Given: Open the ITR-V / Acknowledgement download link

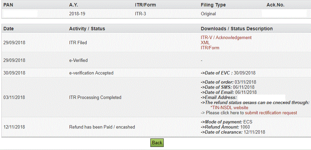Looking at the screenshot, I should (x=226, y=38).
